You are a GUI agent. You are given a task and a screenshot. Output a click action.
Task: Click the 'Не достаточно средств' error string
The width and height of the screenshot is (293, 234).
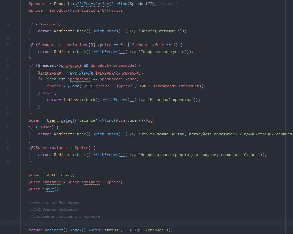coord(199,155)
